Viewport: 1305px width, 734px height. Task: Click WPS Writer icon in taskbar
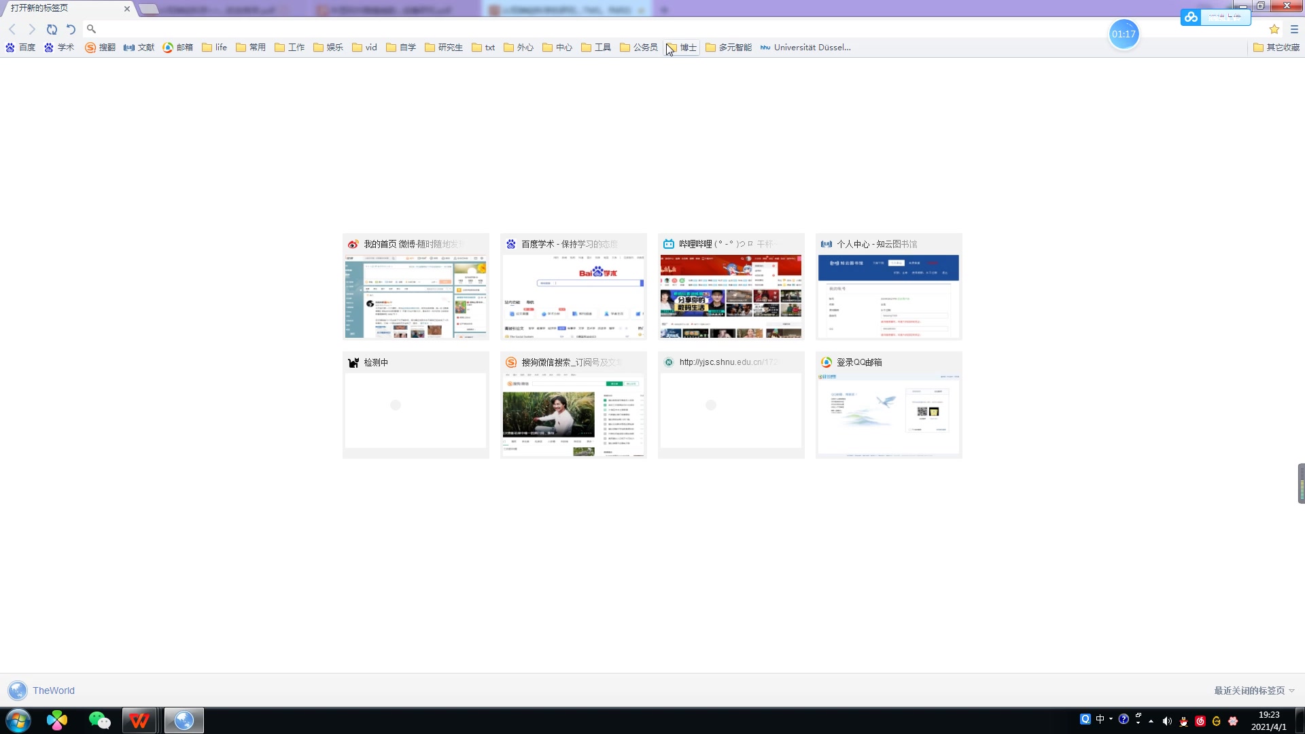tap(141, 720)
